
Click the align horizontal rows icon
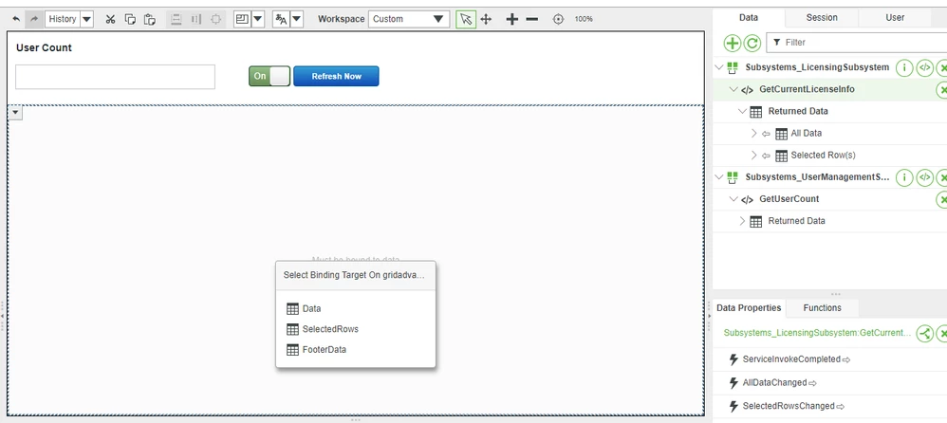coord(176,19)
